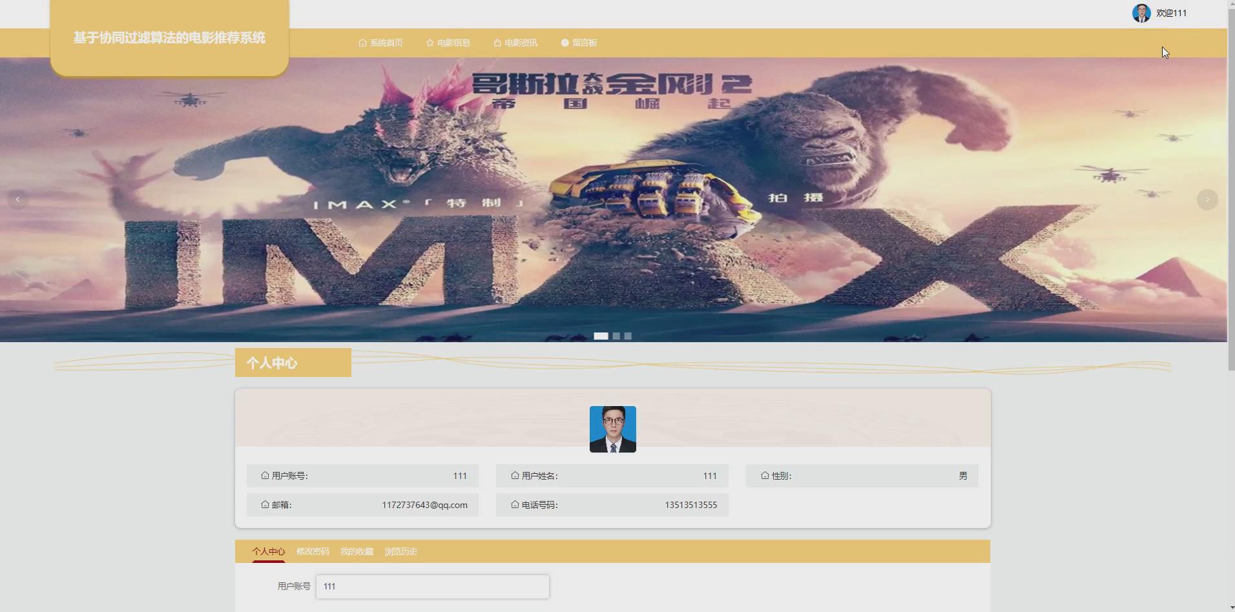The width and height of the screenshot is (1235, 612).
Task: Click the bag icon beside 电影资讯
Action: [497, 43]
